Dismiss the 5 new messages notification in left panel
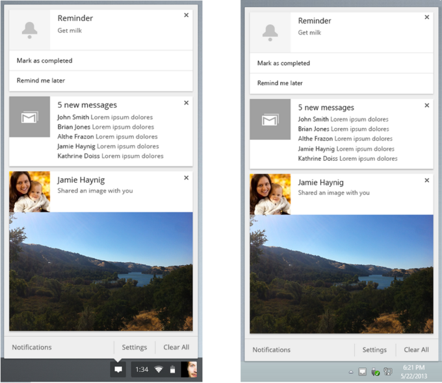Viewport: 442px width, 383px height. pos(187,103)
